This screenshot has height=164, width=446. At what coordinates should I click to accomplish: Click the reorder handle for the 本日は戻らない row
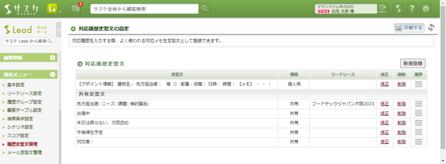[x=418, y=123]
